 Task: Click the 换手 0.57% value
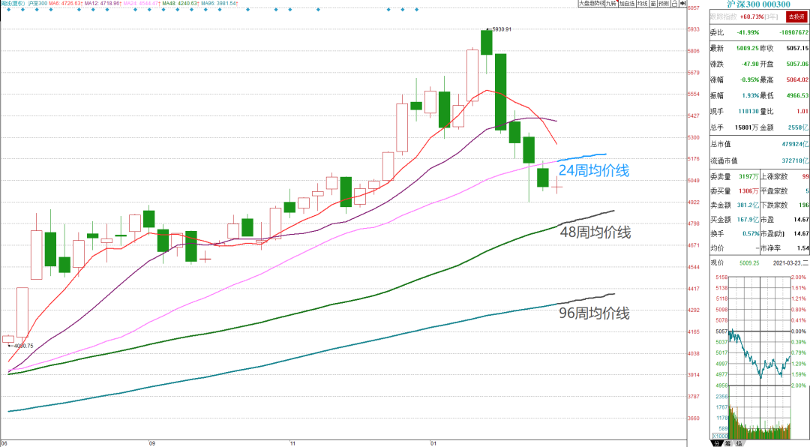(751, 233)
